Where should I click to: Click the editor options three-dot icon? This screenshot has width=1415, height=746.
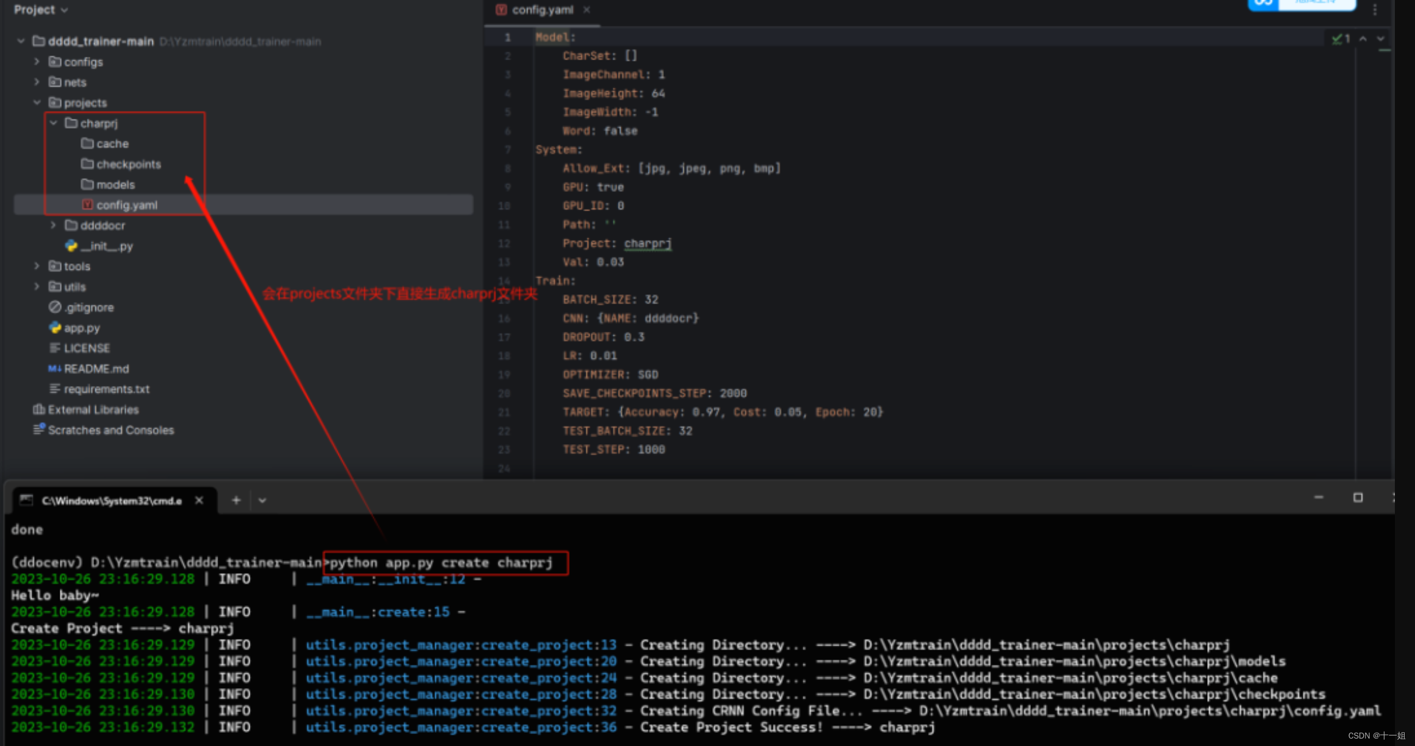click(1375, 10)
